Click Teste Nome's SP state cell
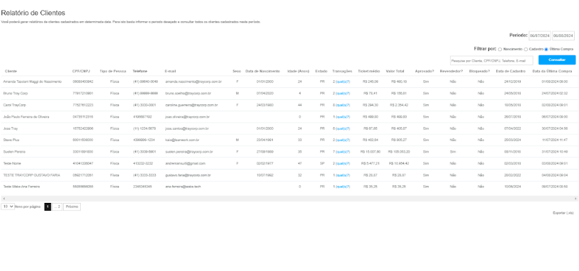The width and height of the screenshot is (579, 271). pos(322,163)
